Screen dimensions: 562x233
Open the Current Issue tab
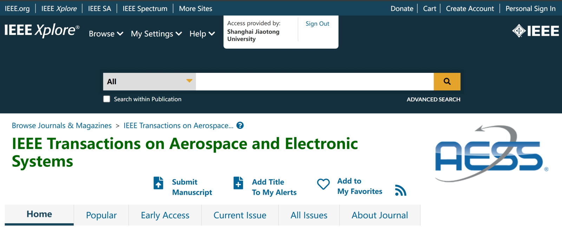coord(240,215)
